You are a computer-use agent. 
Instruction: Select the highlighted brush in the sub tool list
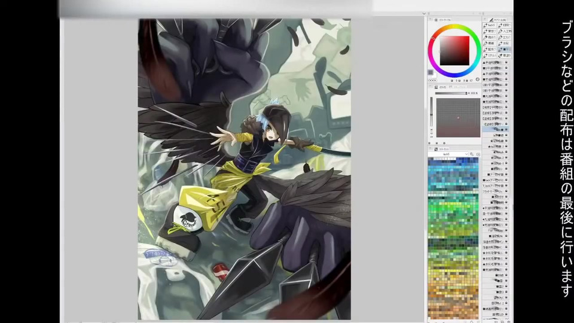click(495, 129)
